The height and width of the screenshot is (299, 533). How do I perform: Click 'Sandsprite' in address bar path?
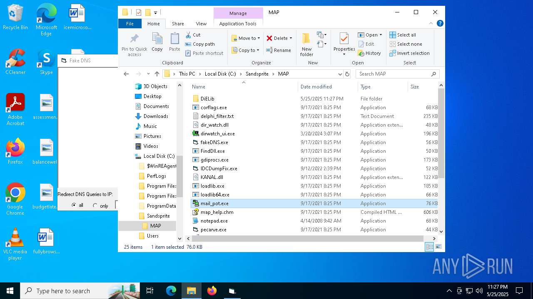(257, 74)
